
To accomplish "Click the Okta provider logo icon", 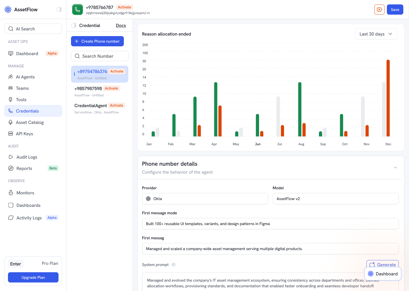I will click(148, 199).
